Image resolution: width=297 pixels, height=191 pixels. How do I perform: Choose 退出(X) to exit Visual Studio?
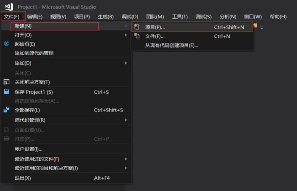(66, 178)
